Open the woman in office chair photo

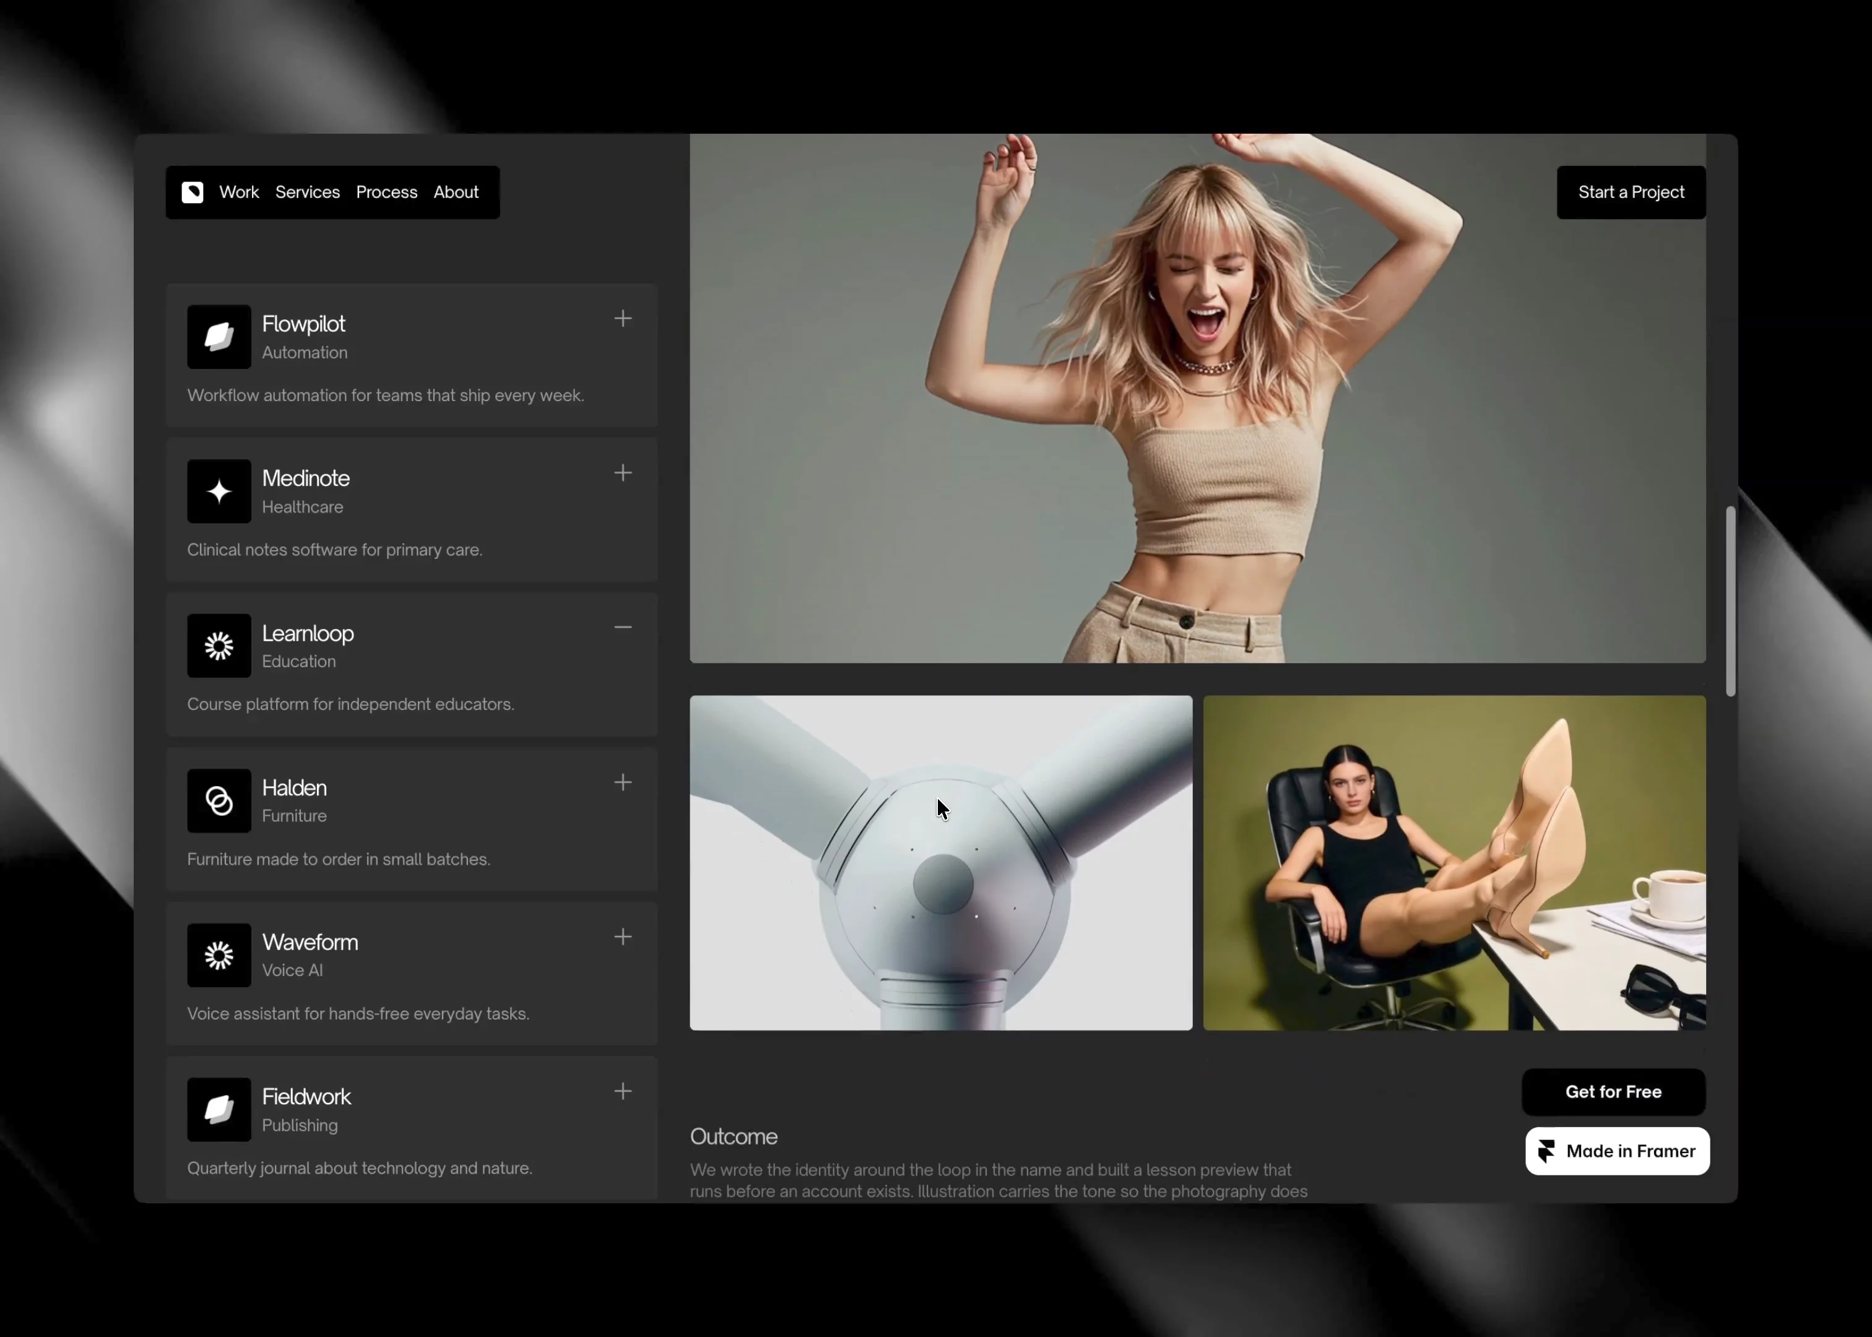click(1455, 863)
